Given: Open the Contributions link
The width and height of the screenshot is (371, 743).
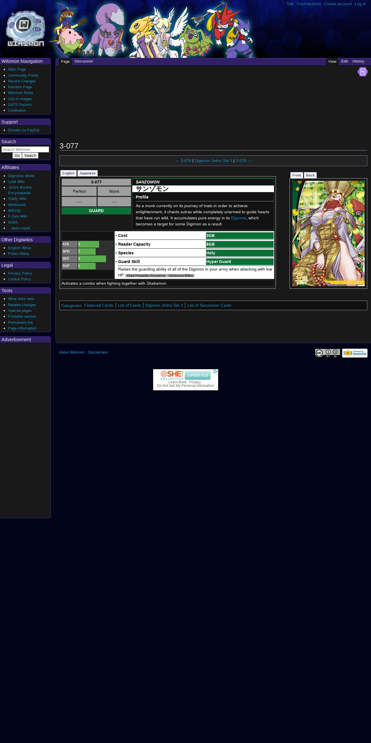Looking at the screenshot, I should [309, 4].
